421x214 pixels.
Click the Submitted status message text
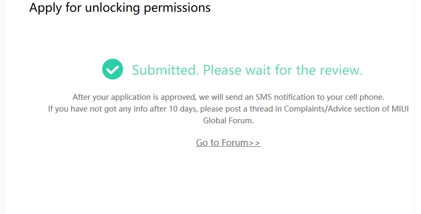[247, 70]
